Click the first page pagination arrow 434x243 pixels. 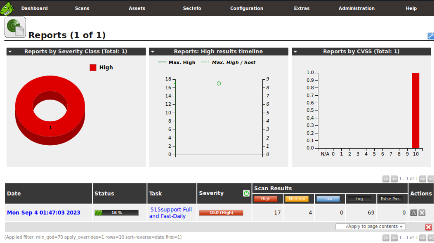click(x=386, y=179)
